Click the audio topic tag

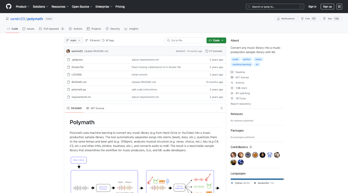tap(235, 60)
